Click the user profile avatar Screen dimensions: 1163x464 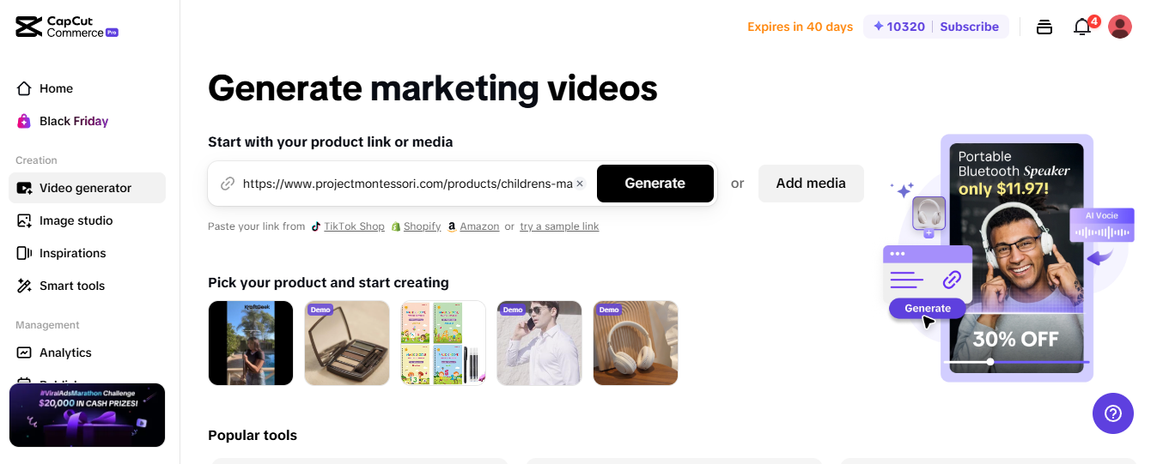tap(1120, 27)
